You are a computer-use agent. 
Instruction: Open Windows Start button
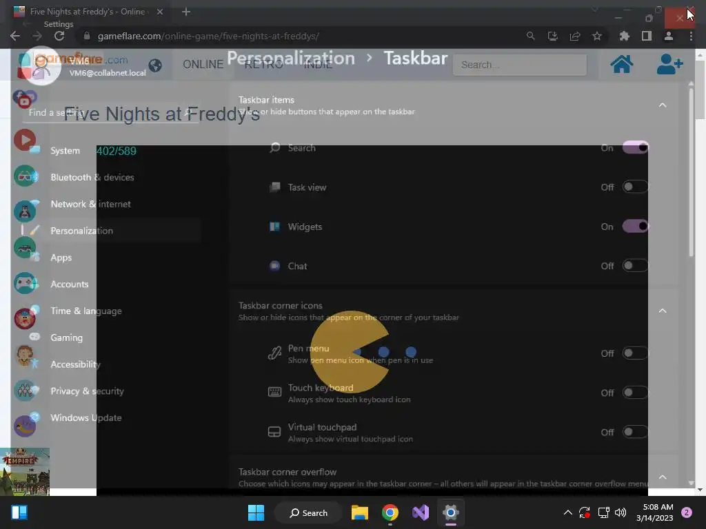256,512
